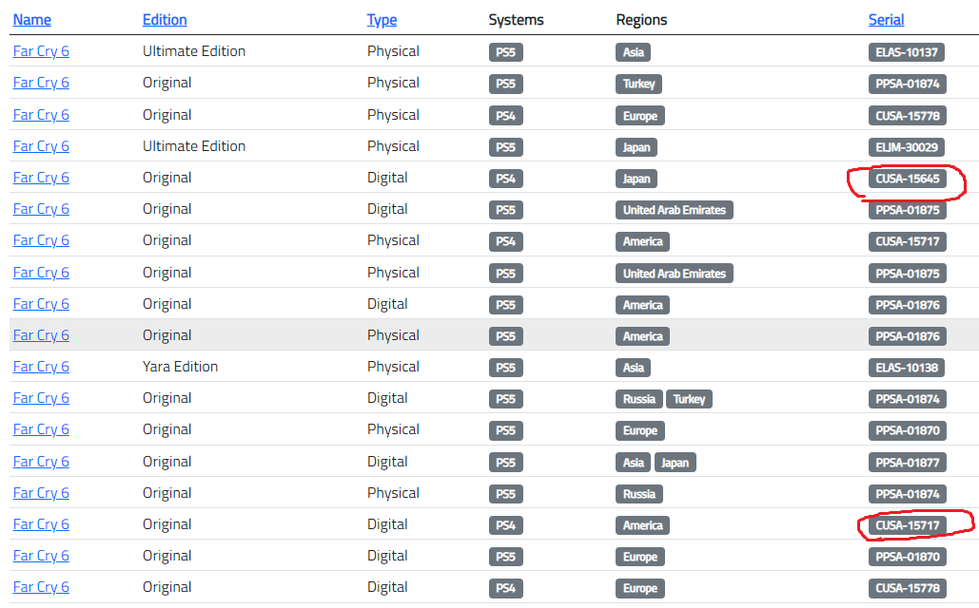Open Far Cry 6 in Digital PS4 Europe row
Viewport: 979px width, 608px height.
41,587
